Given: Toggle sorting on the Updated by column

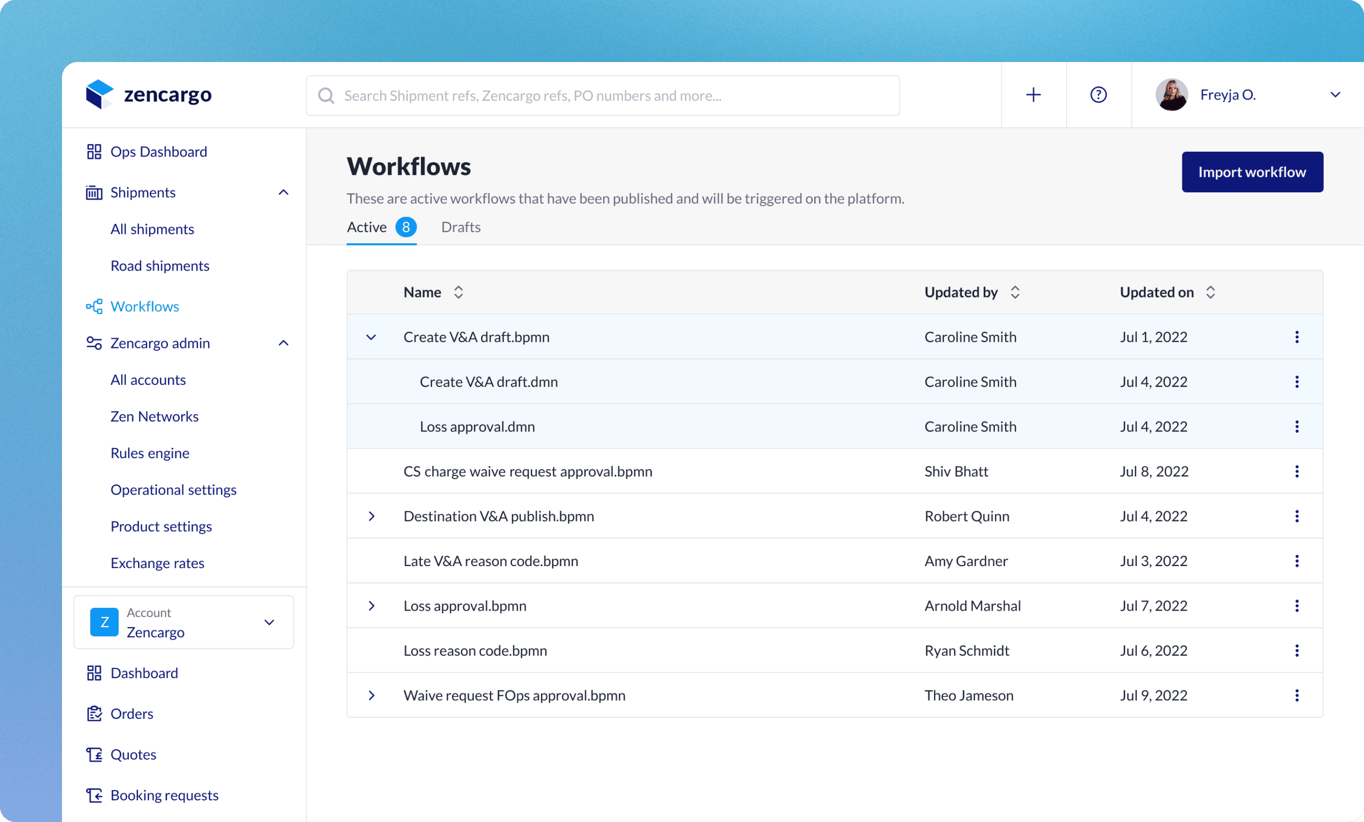Looking at the screenshot, I should pyautogui.click(x=1015, y=292).
